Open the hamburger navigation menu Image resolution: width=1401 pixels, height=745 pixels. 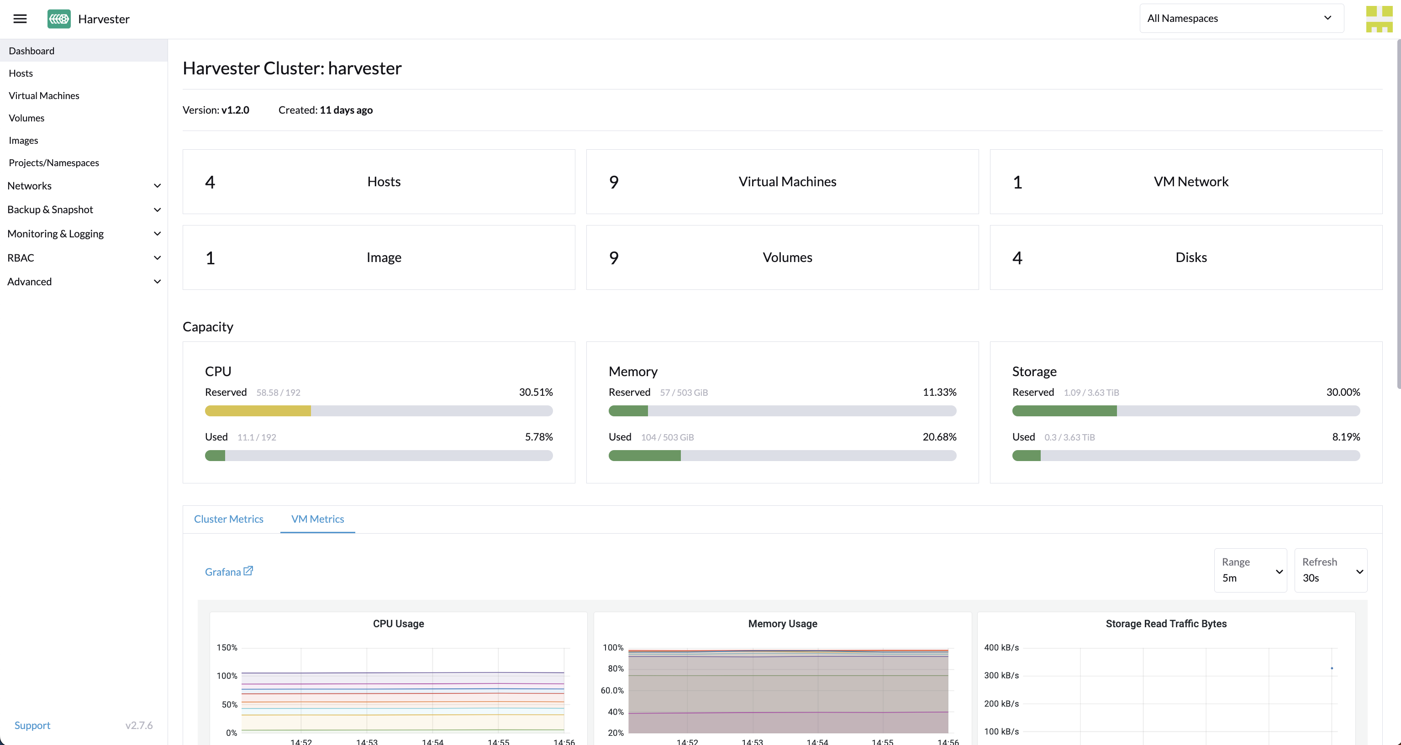[x=21, y=18]
